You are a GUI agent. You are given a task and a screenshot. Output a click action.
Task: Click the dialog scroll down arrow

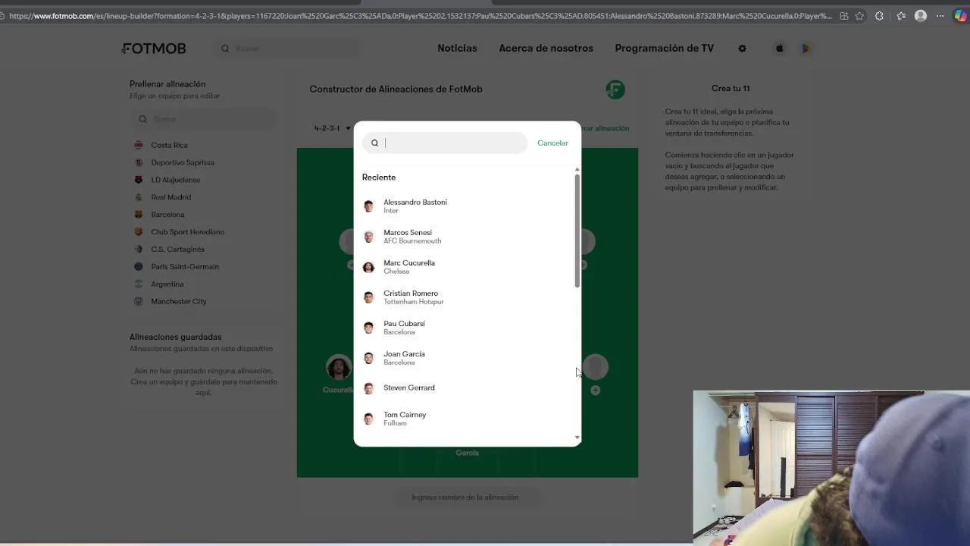point(577,438)
